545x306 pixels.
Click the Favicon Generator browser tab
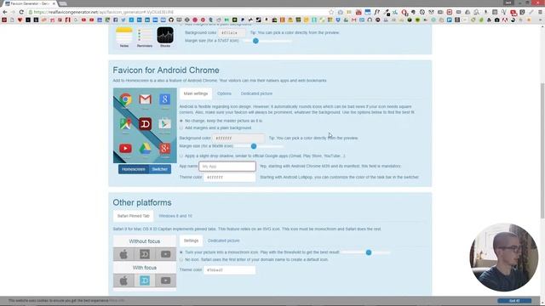[30, 3]
